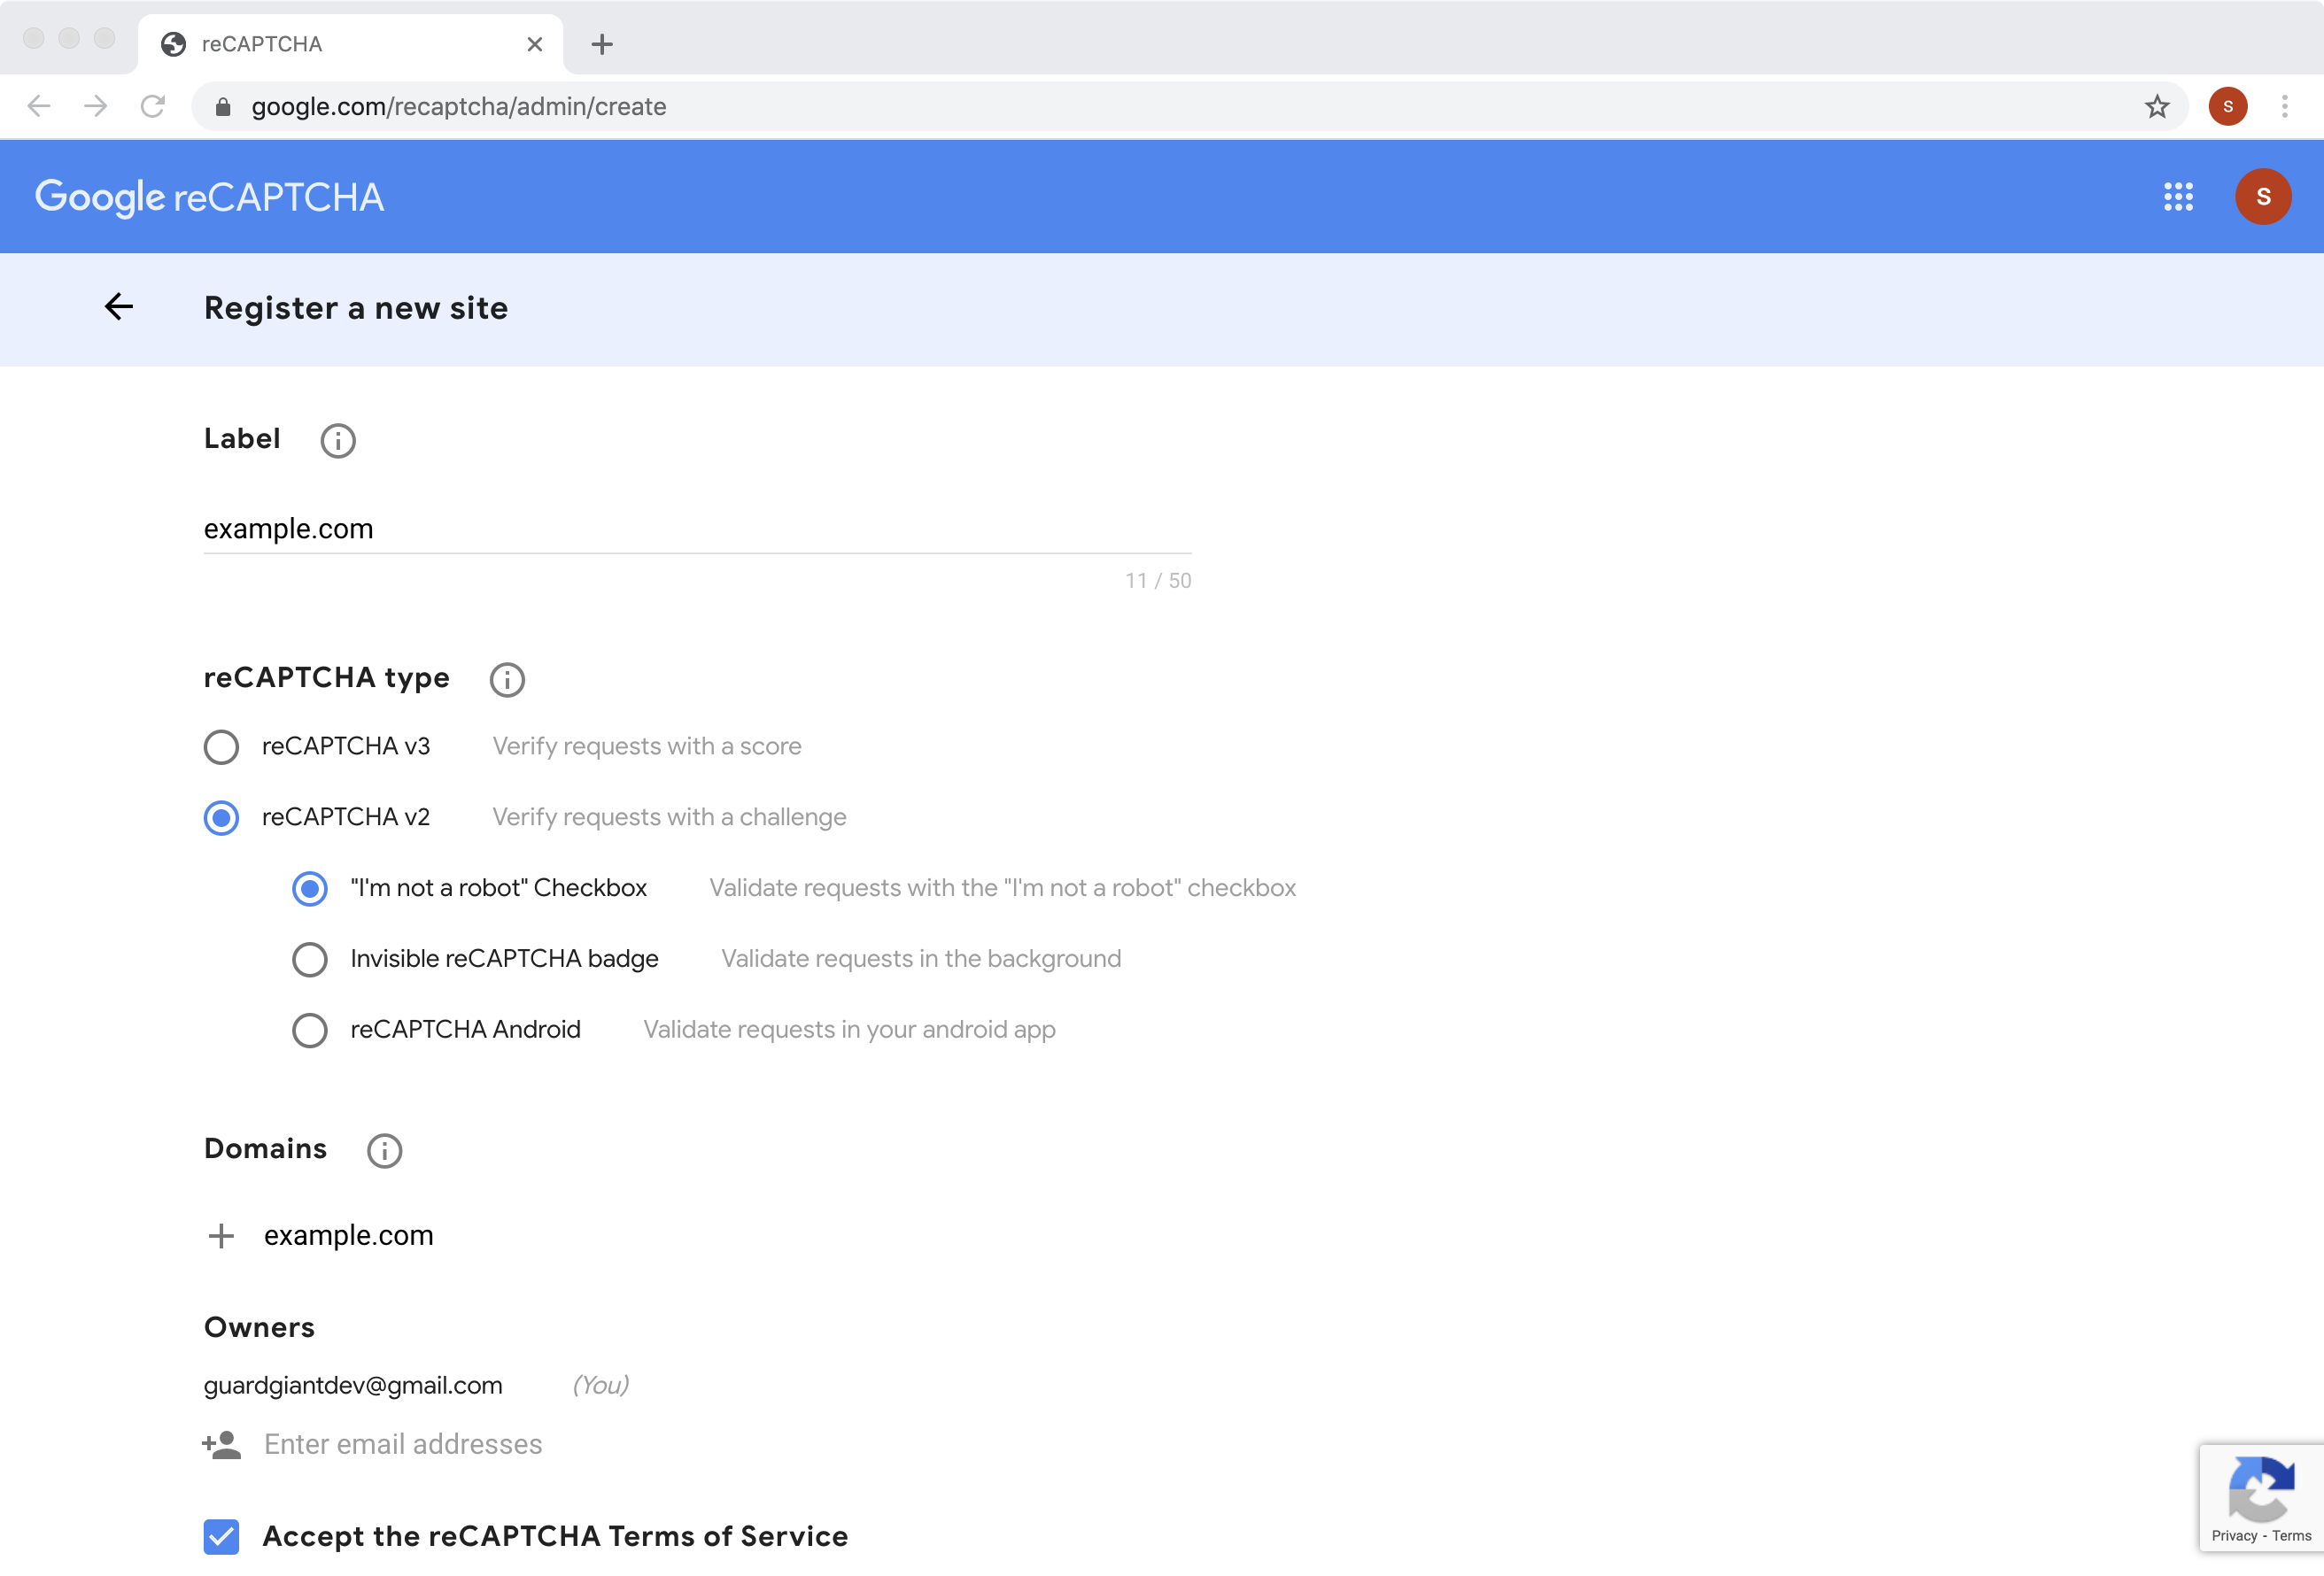
Task: Choose Invisible reCAPTCHA badge option
Action: tap(310, 960)
